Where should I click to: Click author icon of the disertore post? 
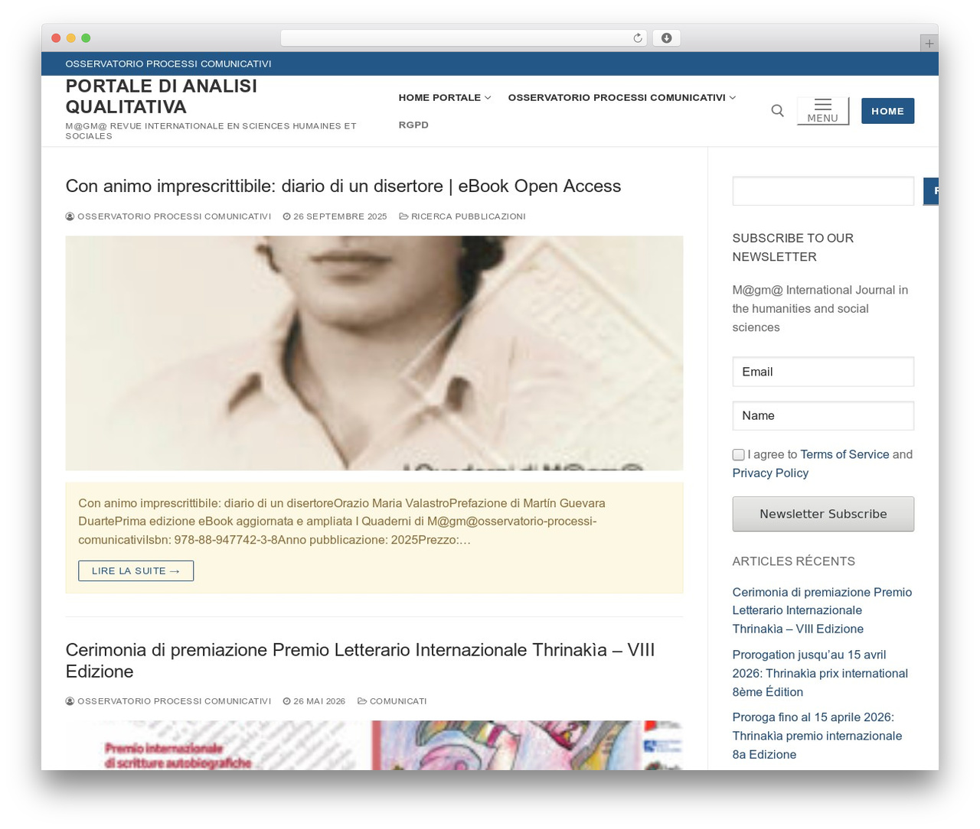[70, 216]
